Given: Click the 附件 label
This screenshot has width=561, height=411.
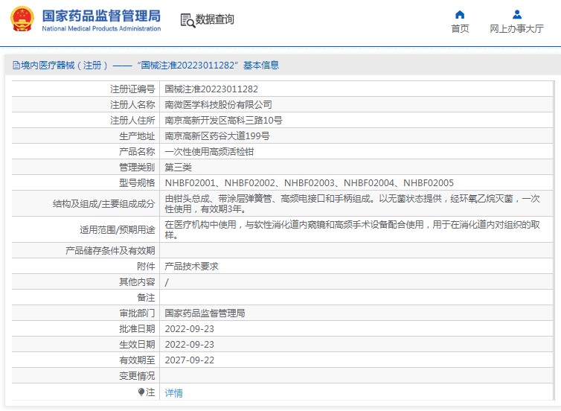Looking at the screenshot, I should [146, 267].
